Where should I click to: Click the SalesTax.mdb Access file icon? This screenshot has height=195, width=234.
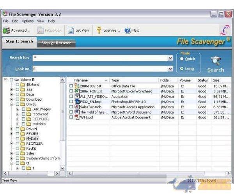pyautogui.click(x=77, y=107)
